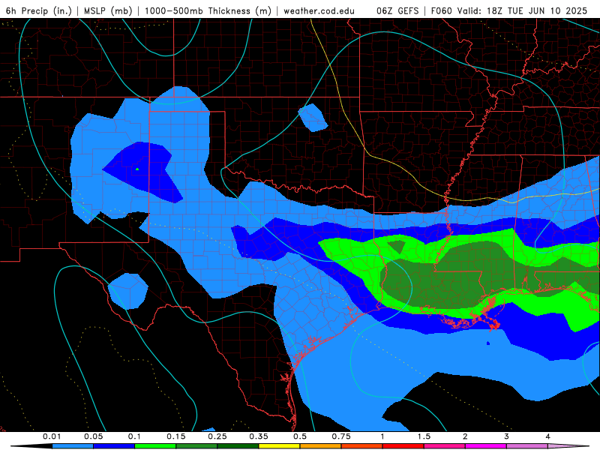Screen dimensions: 600x450
Task: Click the legend value 3
Action: point(506,436)
